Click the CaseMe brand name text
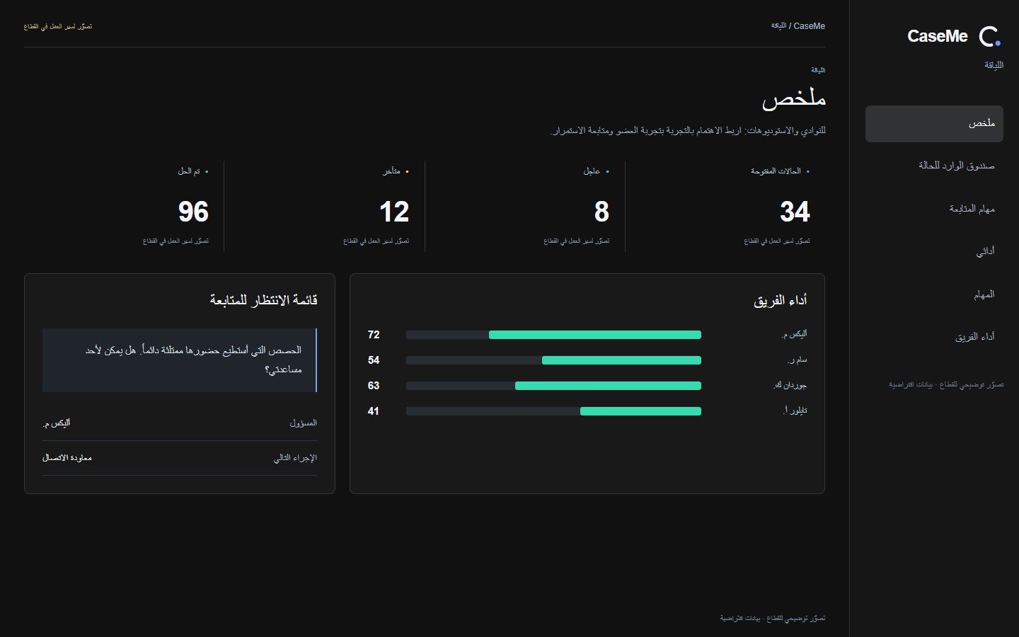The height and width of the screenshot is (637, 1019). [938, 36]
